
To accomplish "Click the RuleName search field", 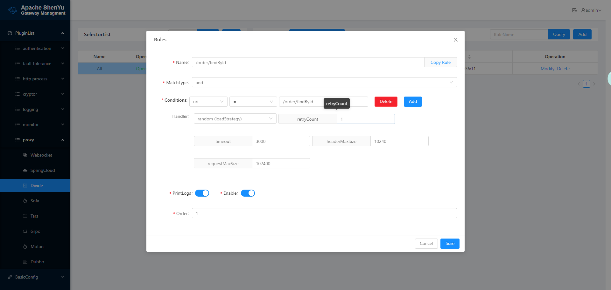I will [x=519, y=34].
